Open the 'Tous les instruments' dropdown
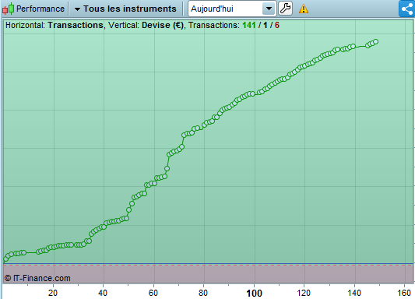The width and height of the screenshot is (415, 299). coord(125,9)
